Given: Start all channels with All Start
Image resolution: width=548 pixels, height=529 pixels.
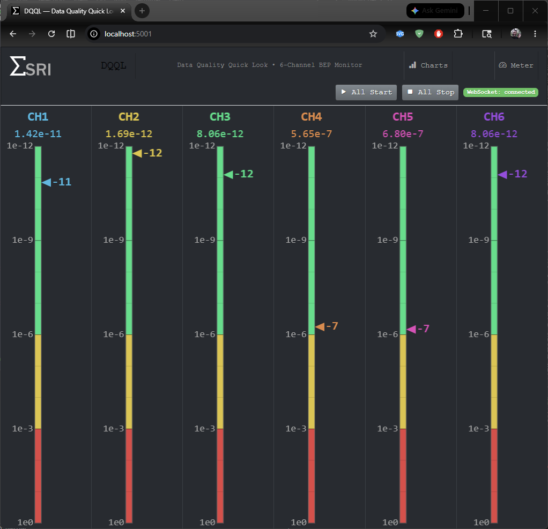Looking at the screenshot, I should pos(366,92).
